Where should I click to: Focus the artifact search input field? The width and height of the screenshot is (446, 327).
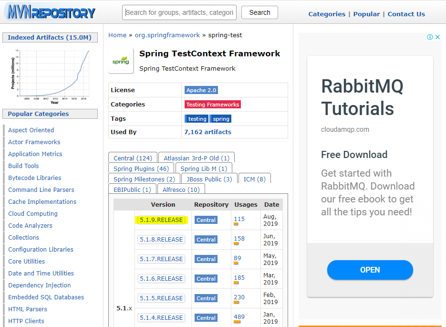coord(179,12)
